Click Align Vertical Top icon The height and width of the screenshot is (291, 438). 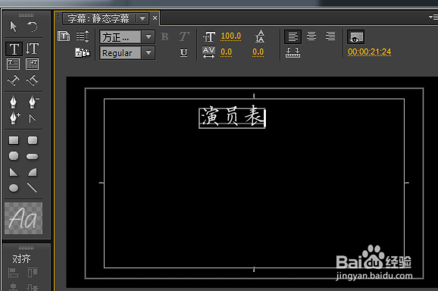point(33,273)
